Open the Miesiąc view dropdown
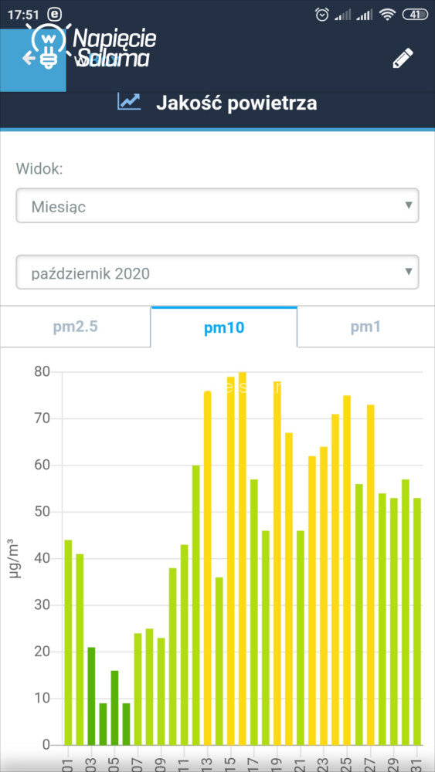Viewport: 435px width, 772px height. click(217, 205)
